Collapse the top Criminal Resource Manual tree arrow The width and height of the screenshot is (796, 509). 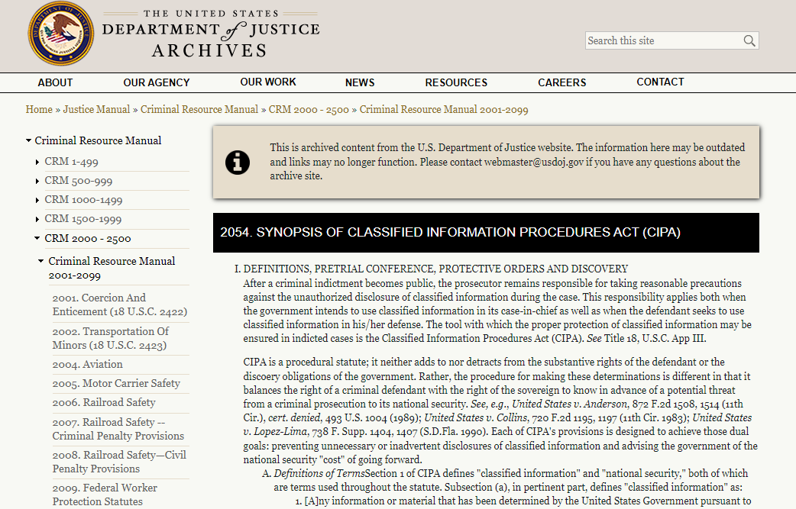[x=29, y=140]
